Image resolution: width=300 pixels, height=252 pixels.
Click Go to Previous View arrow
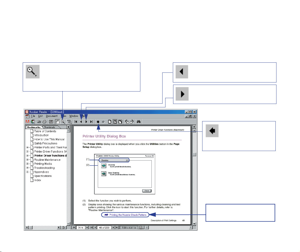pyautogui.click(x=98, y=122)
